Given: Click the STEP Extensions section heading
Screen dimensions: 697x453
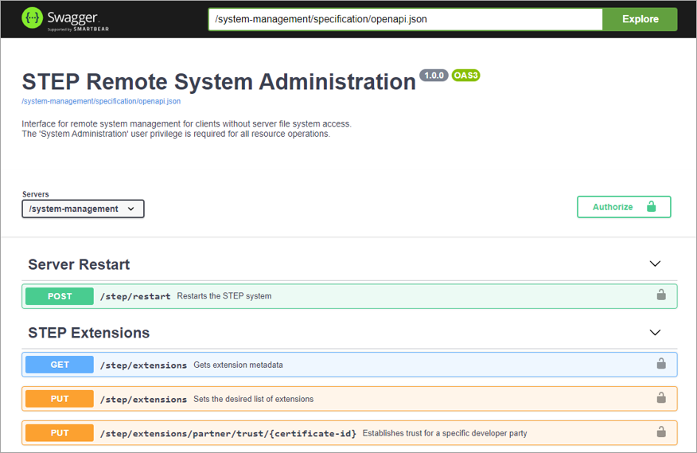Looking at the screenshot, I should pos(88,333).
